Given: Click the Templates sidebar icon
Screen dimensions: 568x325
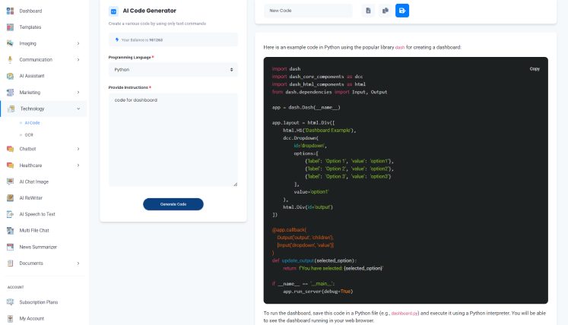Looking at the screenshot, I should coord(10,27).
